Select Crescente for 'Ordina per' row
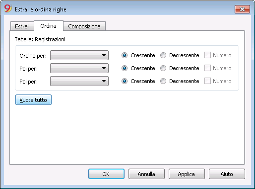This screenshot has width=255, height=189. point(125,55)
